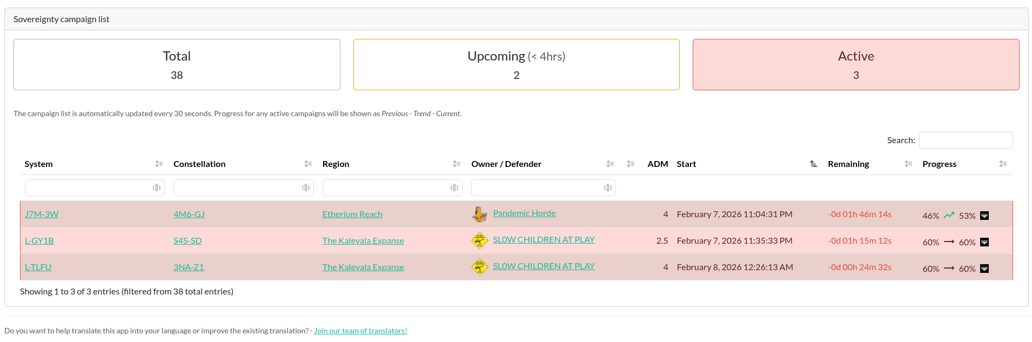Expand progress details for L-GY1B row
This screenshot has width=1032, height=342.
(984, 242)
